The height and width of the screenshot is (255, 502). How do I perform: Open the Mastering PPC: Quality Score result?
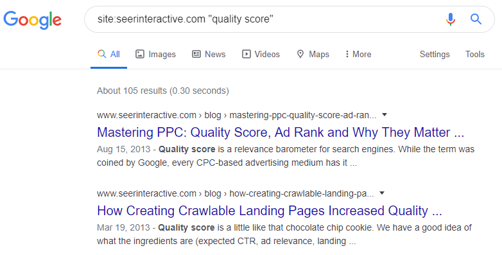click(281, 132)
